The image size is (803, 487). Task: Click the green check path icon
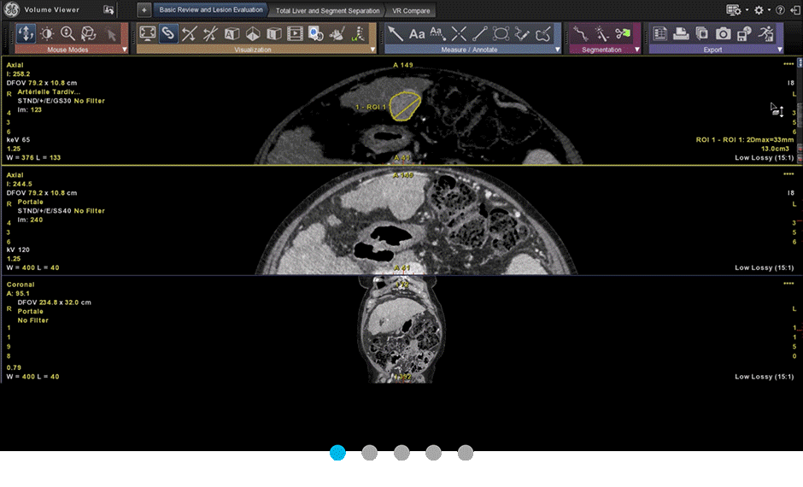tap(358, 34)
